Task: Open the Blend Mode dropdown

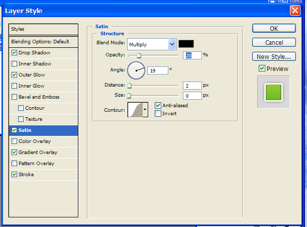Action: point(172,44)
